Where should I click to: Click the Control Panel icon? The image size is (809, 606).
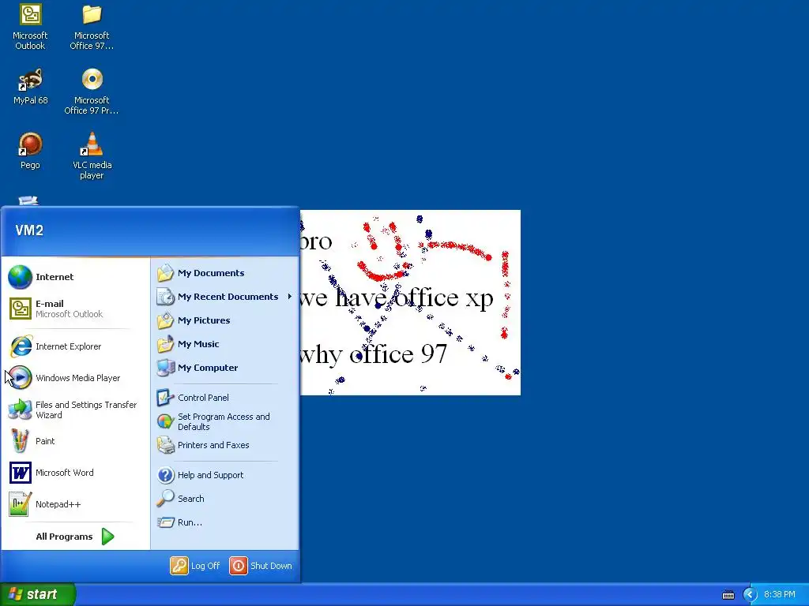point(166,398)
